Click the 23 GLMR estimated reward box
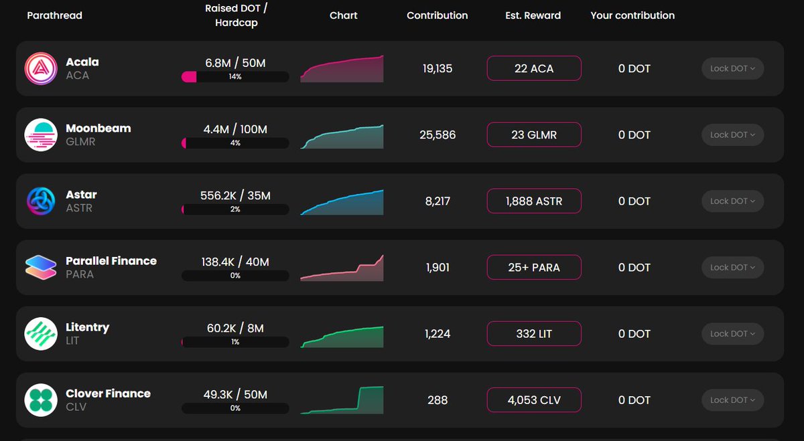804x441 pixels. [534, 135]
